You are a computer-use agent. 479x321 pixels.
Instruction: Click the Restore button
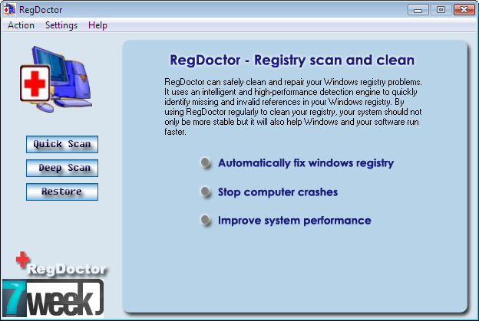click(62, 192)
